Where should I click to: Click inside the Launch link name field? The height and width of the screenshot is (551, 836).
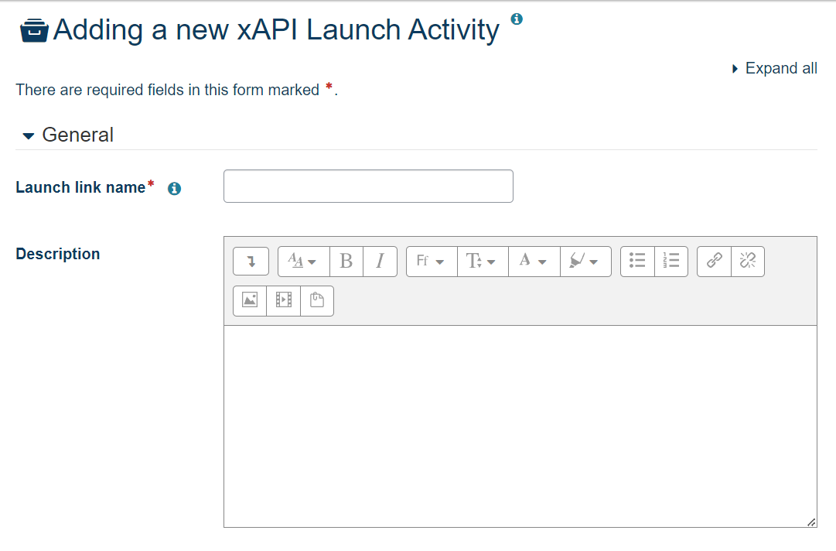point(368,186)
